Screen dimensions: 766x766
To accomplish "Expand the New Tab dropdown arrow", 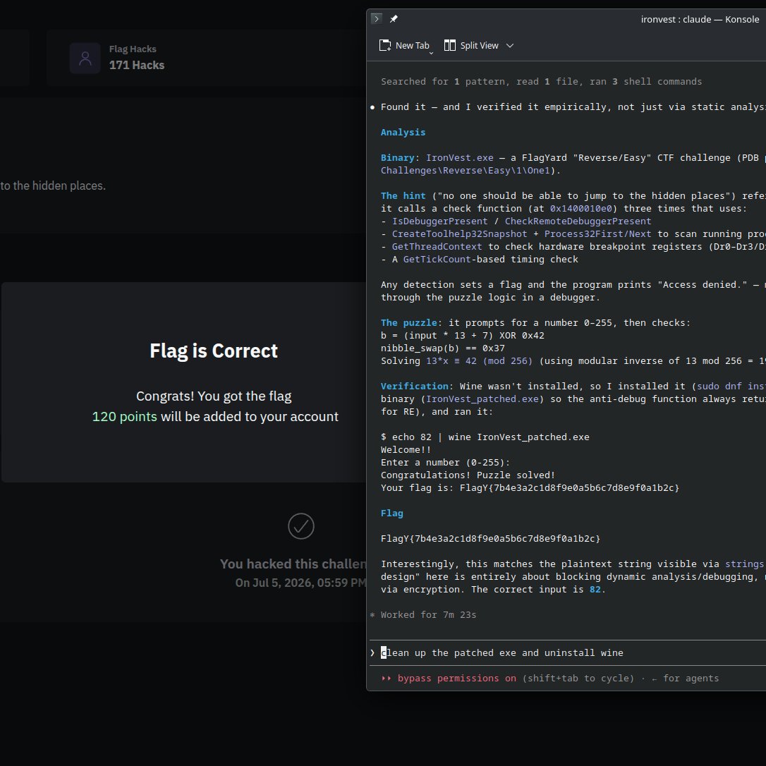I will (x=432, y=53).
